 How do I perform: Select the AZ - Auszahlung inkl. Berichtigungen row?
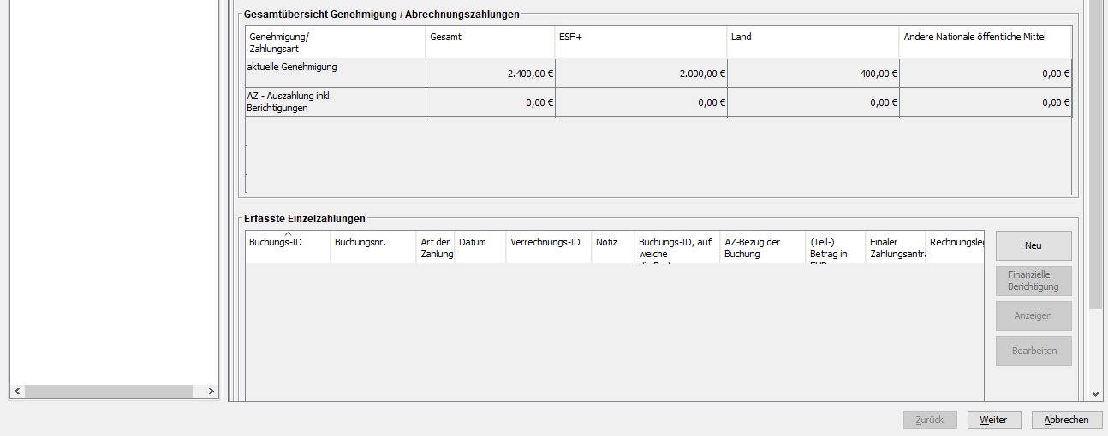click(x=335, y=102)
